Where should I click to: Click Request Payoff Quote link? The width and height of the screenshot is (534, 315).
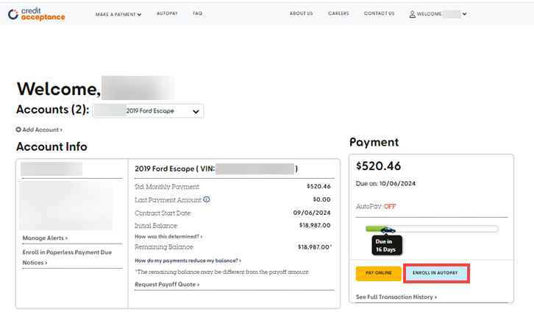point(167,284)
